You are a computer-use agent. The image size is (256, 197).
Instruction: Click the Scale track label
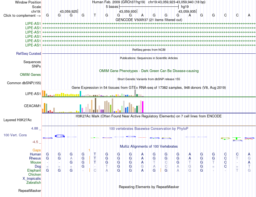click(36, 7)
